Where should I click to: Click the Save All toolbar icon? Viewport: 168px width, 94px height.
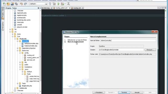(x=16, y=4)
